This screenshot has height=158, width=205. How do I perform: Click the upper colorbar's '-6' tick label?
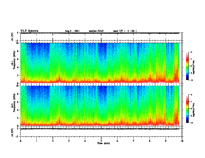coord(191,52)
